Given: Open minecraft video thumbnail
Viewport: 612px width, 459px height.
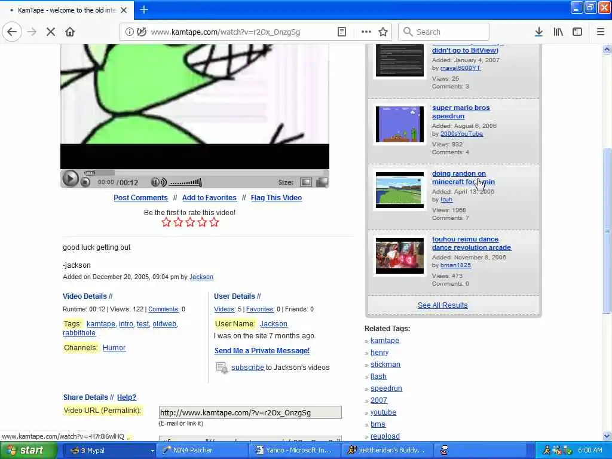Looking at the screenshot, I should click(x=400, y=190).
